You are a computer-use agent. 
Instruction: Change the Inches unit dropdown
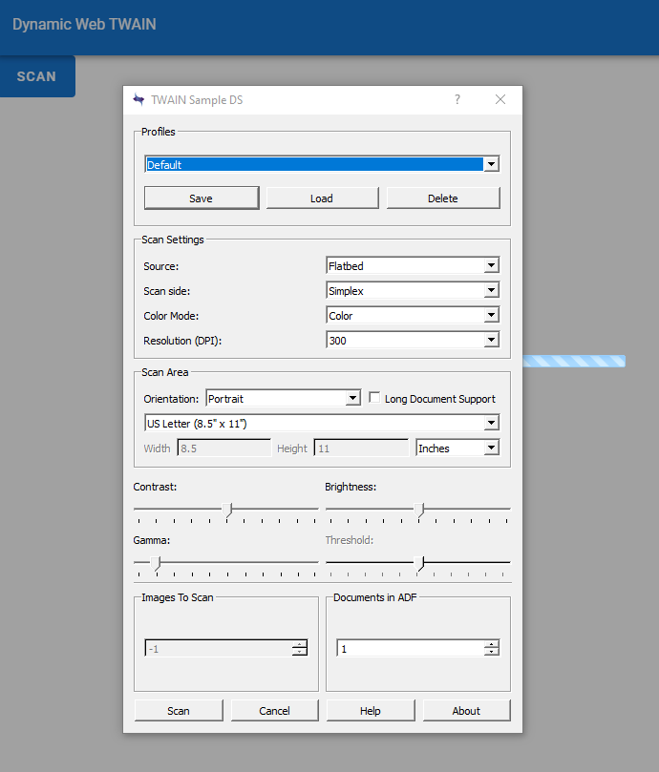coord(491,448)
